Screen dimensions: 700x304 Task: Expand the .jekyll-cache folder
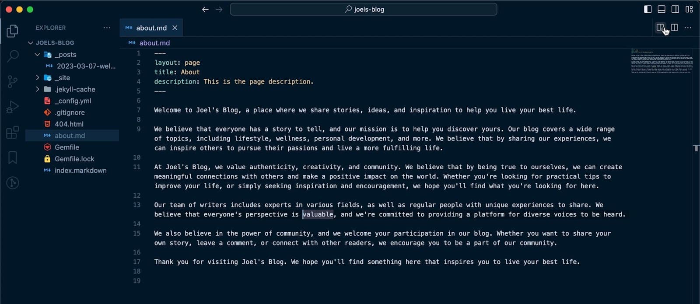pos(38,89)
